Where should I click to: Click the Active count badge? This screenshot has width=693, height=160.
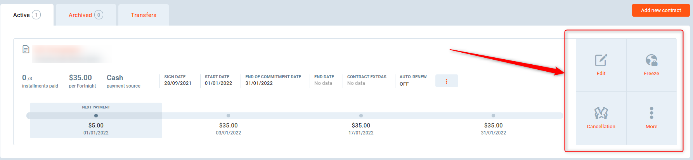coord(36,15)
